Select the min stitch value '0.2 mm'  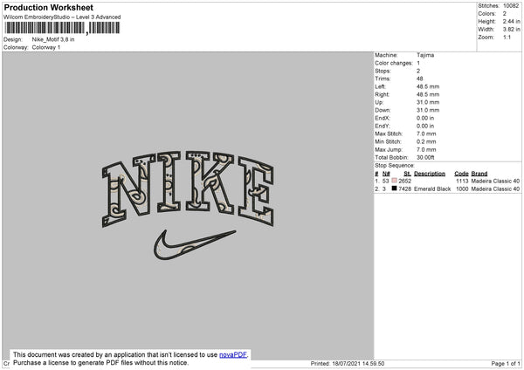coord(426,141)
